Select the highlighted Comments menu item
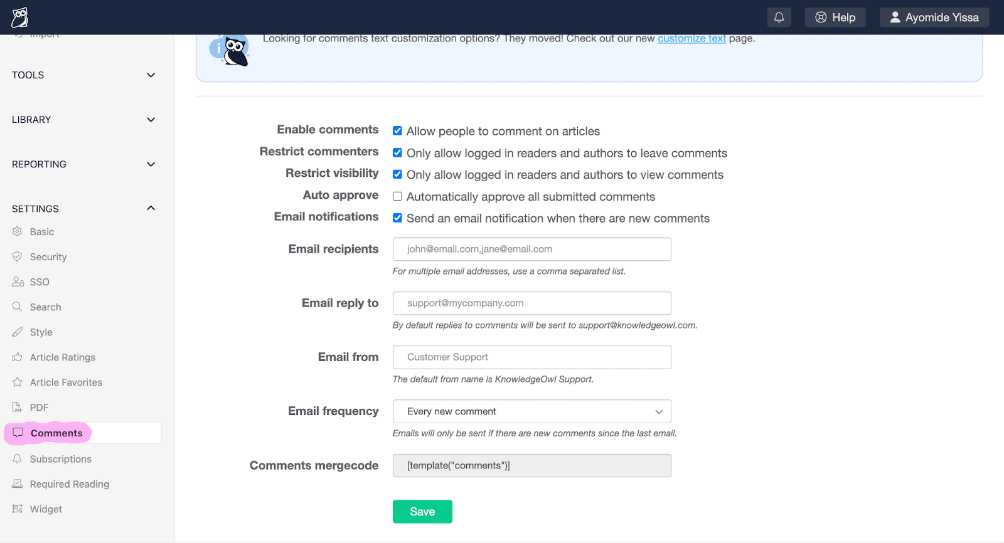 coord(56,433)
